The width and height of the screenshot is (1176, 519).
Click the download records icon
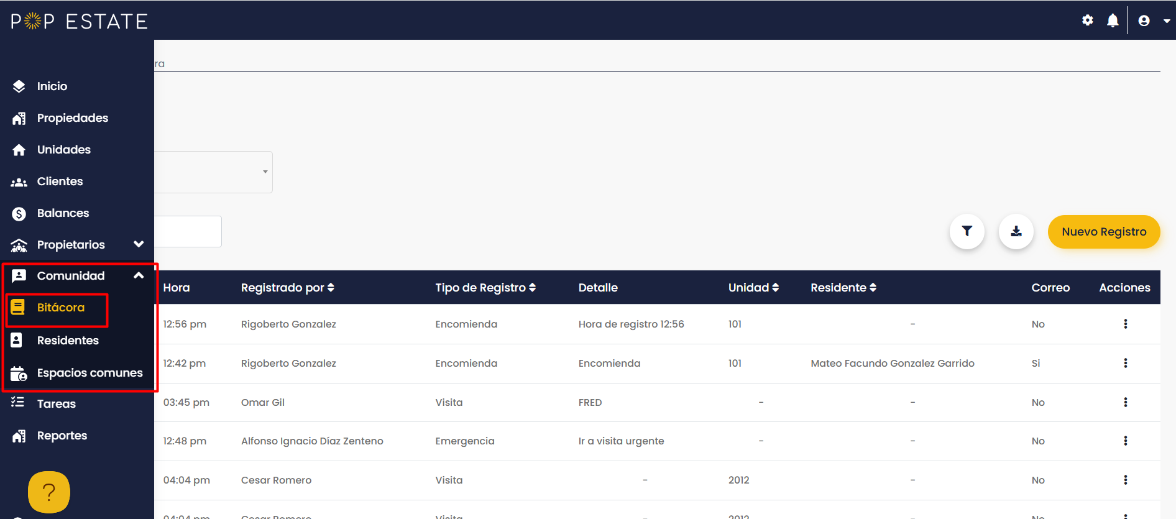(x=1016, y=231)
